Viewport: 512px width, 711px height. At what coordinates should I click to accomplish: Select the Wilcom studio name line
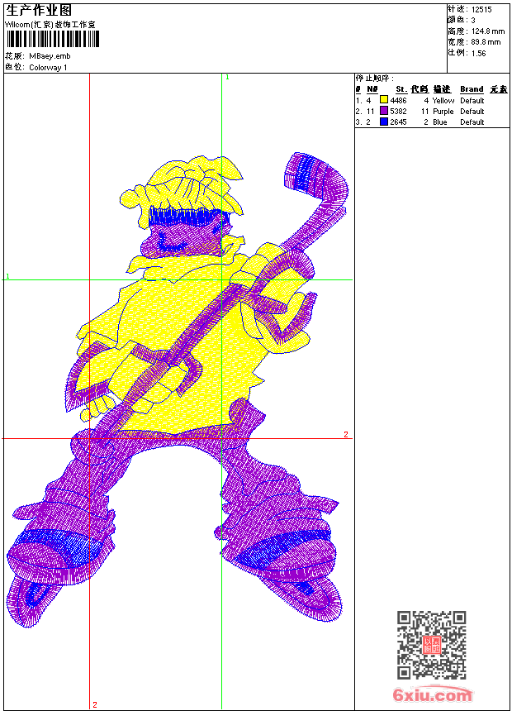pos(50,25)
